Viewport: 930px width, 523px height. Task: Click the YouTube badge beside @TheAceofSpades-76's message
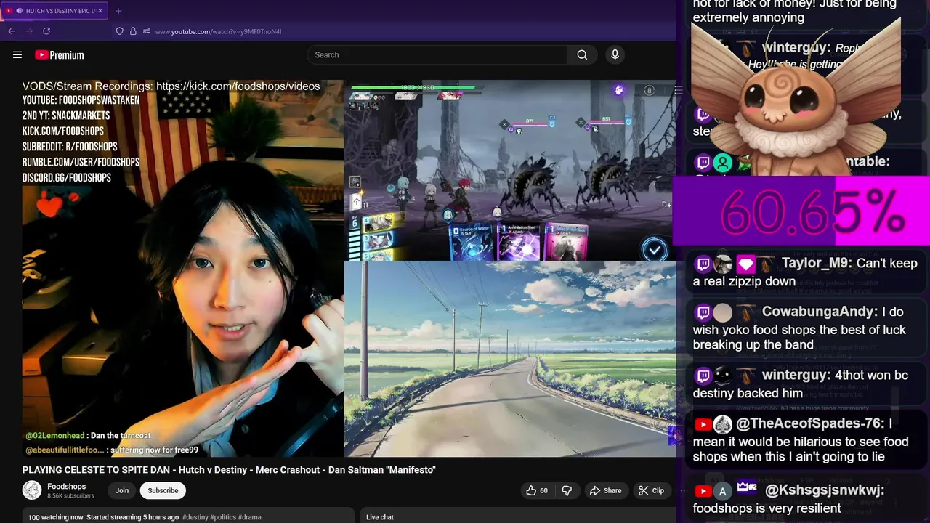pos(703,424)
